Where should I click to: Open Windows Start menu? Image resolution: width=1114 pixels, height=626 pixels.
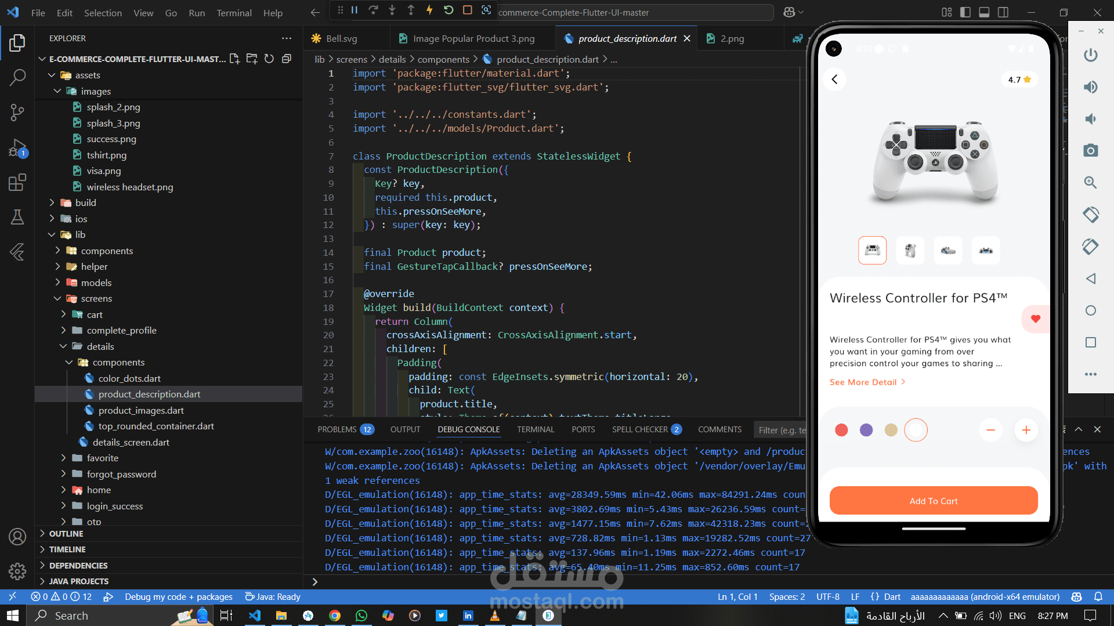click(x=13, y=616)
